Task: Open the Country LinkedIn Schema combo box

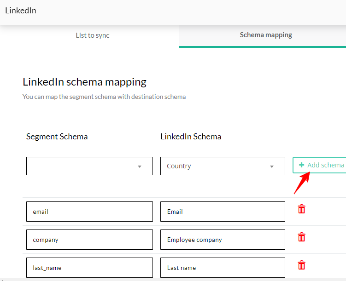Action: coord(223,166)
